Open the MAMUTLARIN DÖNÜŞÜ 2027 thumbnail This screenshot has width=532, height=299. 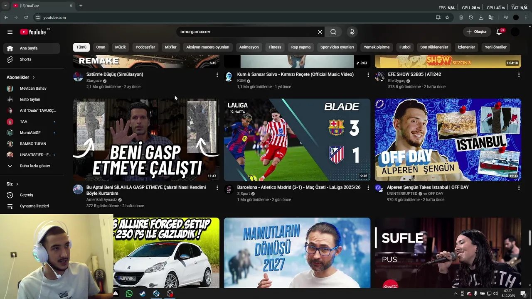(297, 252)
